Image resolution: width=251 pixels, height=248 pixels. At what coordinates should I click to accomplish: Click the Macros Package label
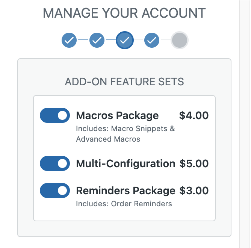[x=117, y=116]
